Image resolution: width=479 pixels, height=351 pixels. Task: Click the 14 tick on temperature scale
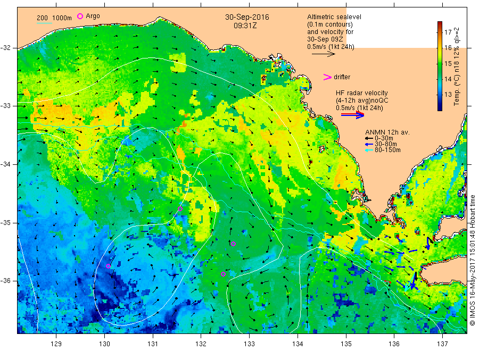click(448, 79)
